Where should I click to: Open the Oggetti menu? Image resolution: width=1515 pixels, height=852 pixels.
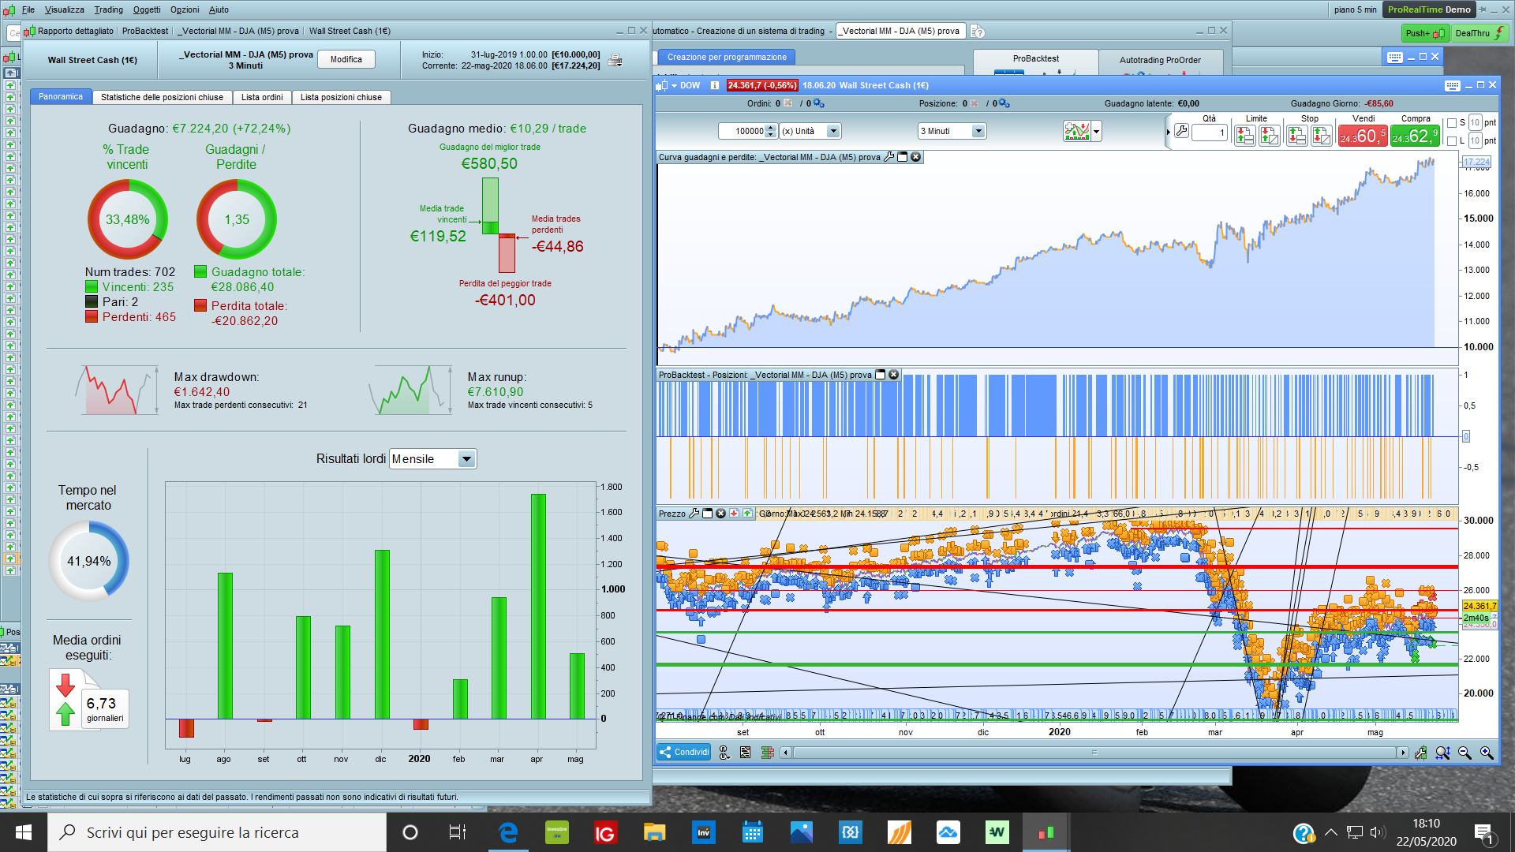click(146, 9)
